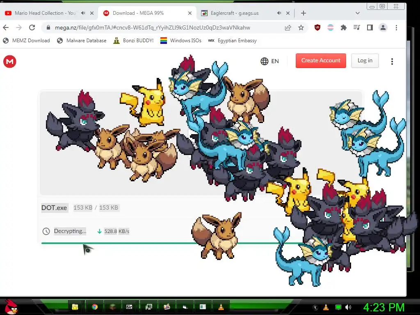Open the file explorer taskbar icon
The image size is (420, 315).
coord(75,307)
